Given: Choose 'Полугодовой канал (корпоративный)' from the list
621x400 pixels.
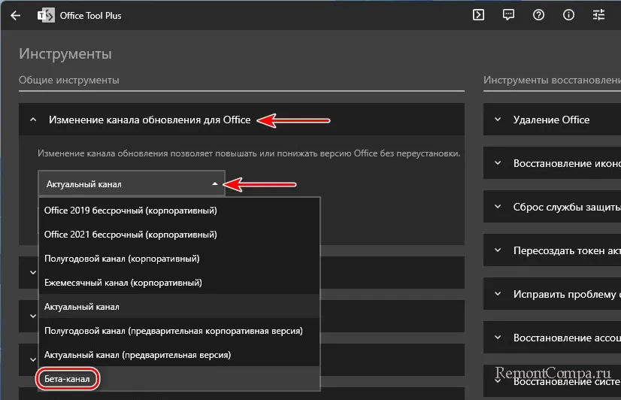Looking at the screenshot, I should 122,259.
